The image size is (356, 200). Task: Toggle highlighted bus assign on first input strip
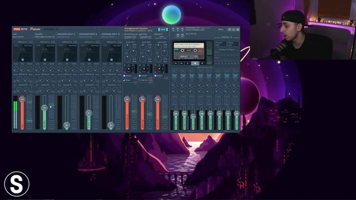point(29,102)
